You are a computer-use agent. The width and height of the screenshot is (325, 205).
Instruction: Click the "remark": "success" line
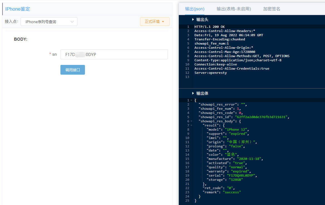tap(222, 192)
